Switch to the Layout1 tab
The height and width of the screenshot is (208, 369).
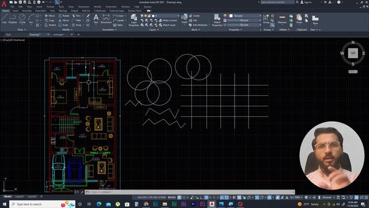point(19,196)
